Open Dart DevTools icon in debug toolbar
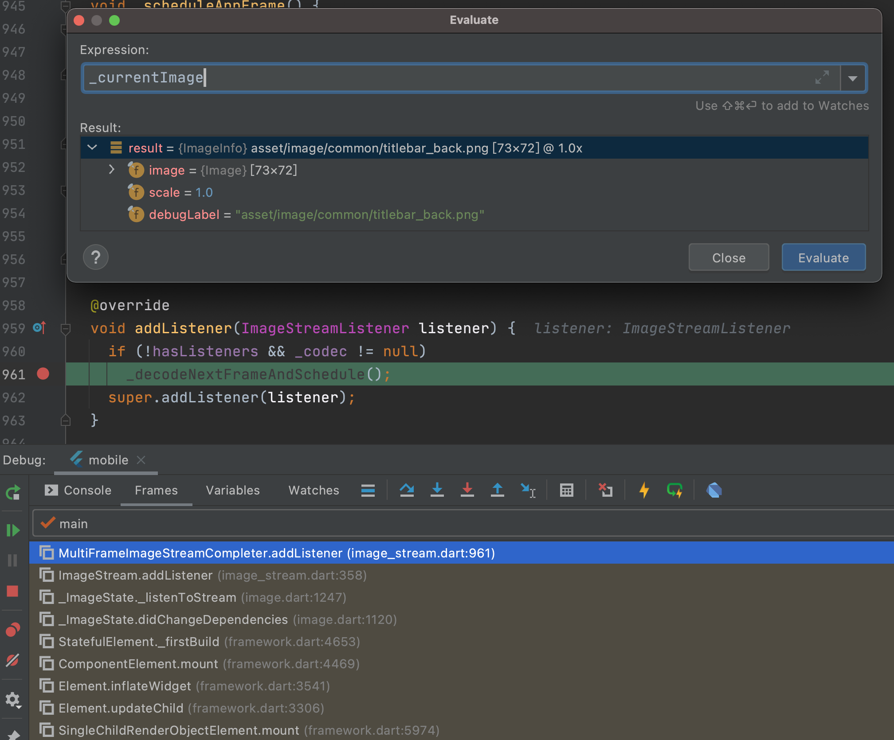The height and width of the screenshot is (740, 894). (714, 490)
